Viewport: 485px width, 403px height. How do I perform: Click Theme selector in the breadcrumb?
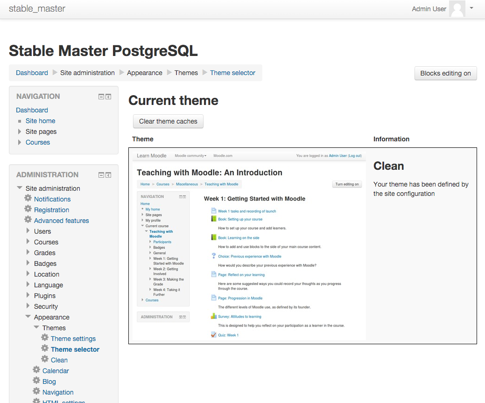coord(232,73)
